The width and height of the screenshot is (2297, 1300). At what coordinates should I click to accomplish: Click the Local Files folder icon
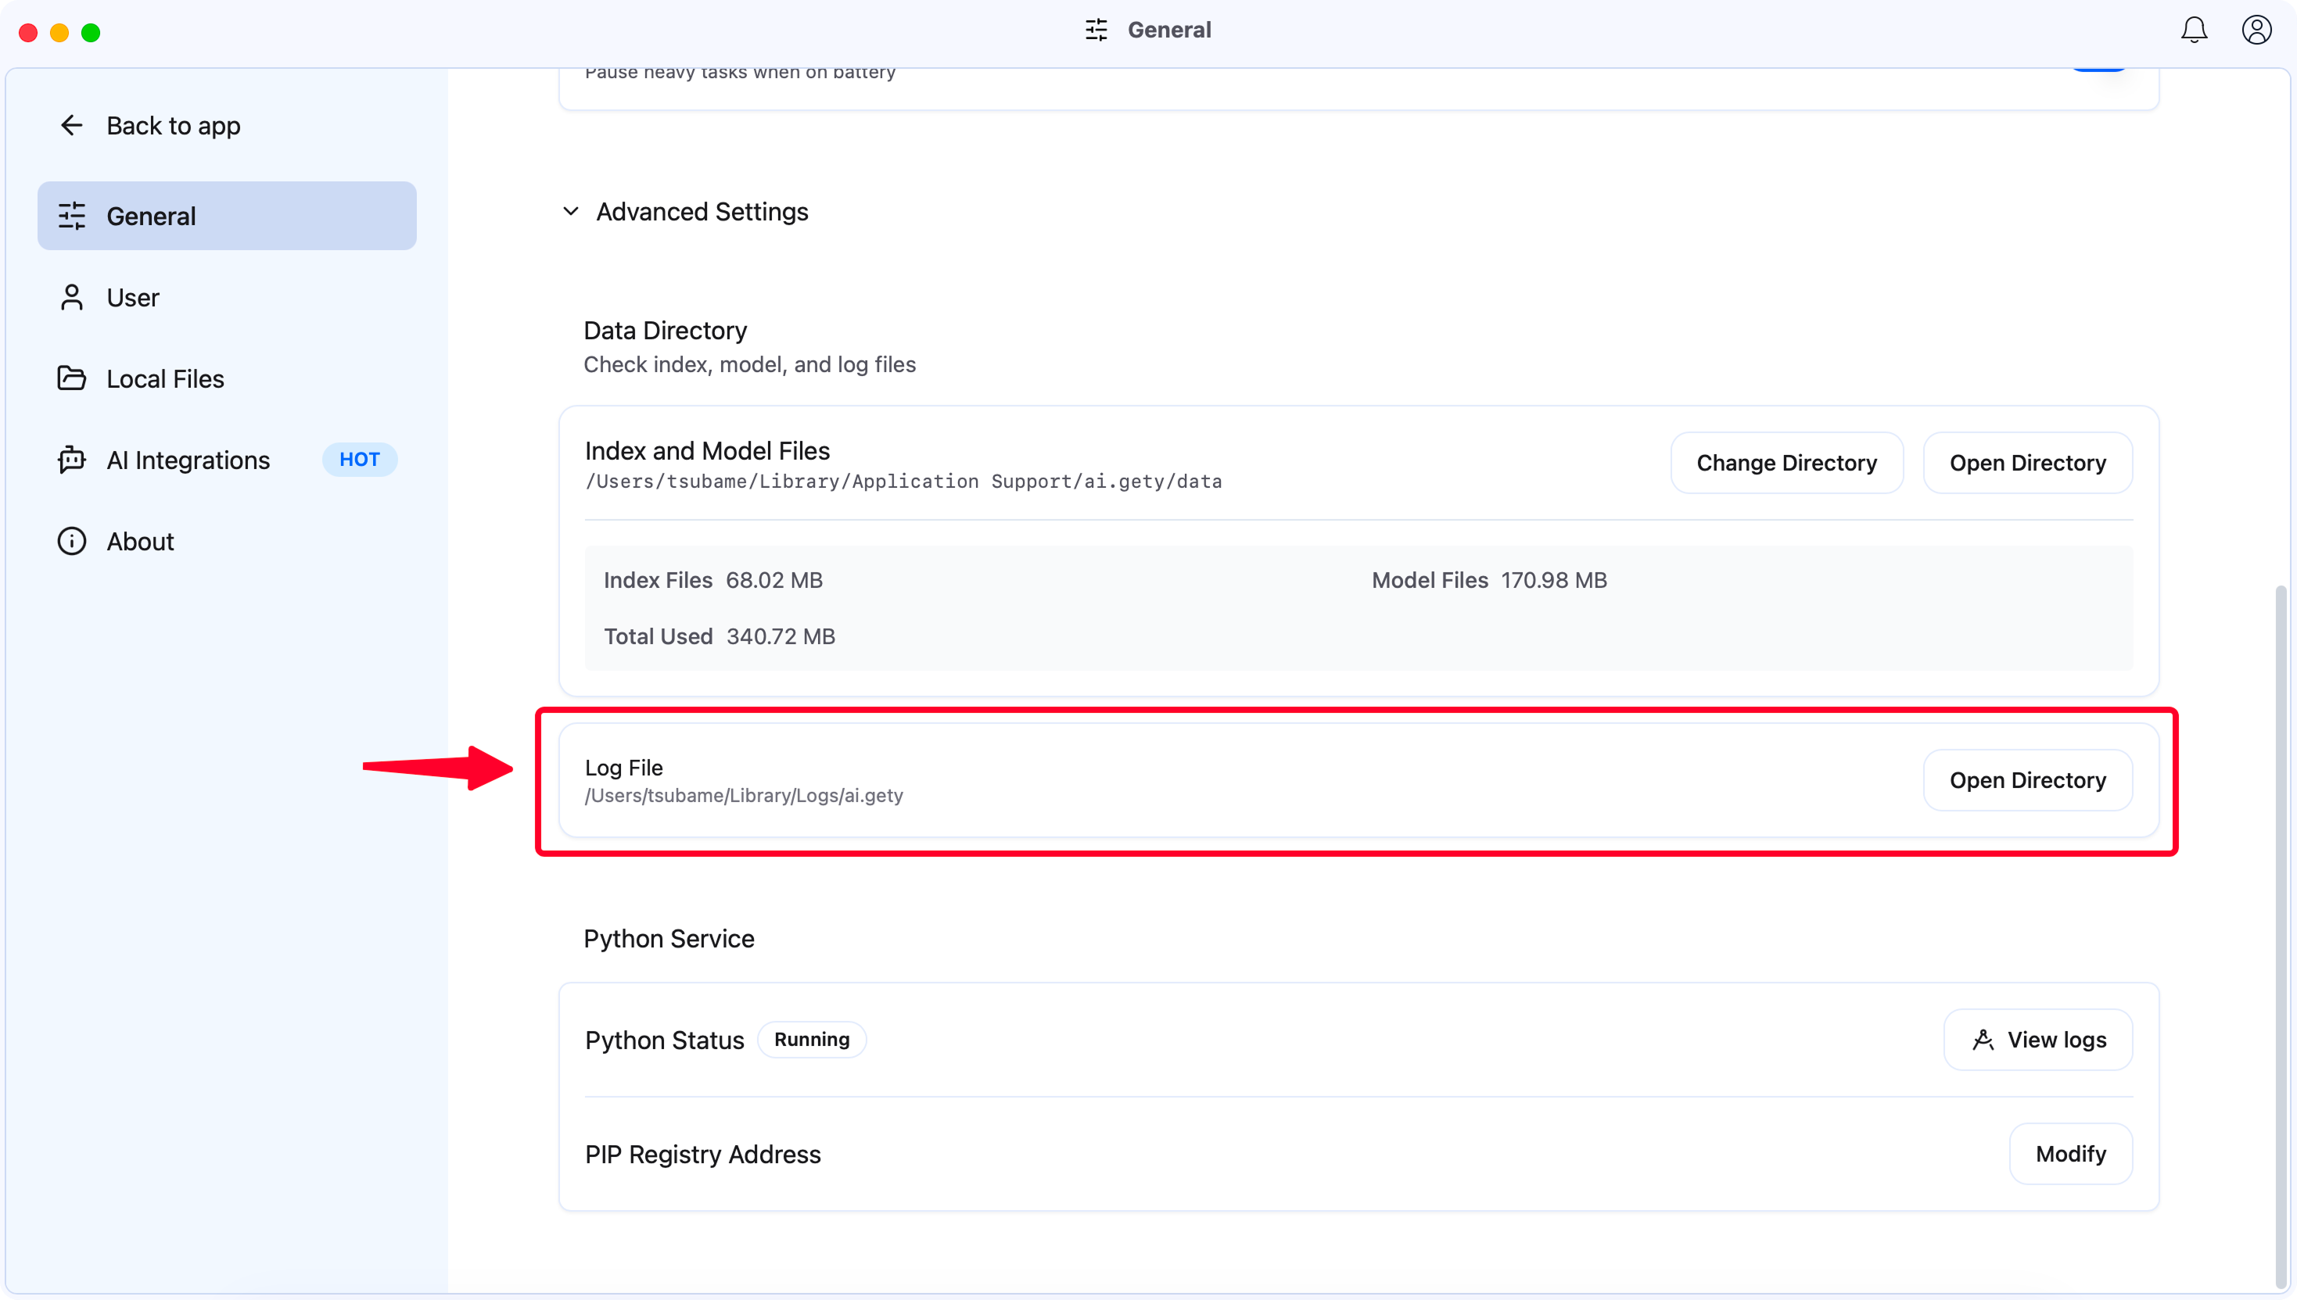click(x=71, y=378)
